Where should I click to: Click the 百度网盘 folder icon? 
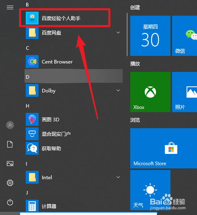point(32,33)
